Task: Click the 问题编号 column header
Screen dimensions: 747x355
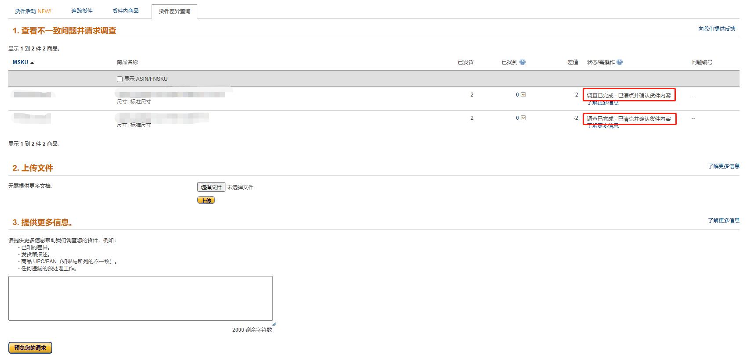Action: pyautogui.click(x=702, y=62)
